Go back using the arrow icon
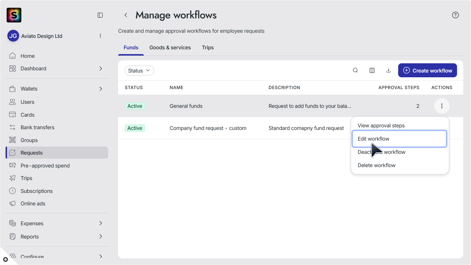The image size is (471, 265). [x=126, y=15]
